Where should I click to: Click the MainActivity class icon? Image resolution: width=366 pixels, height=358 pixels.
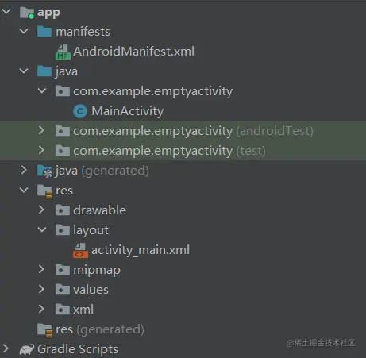click(x=80, y=111)
